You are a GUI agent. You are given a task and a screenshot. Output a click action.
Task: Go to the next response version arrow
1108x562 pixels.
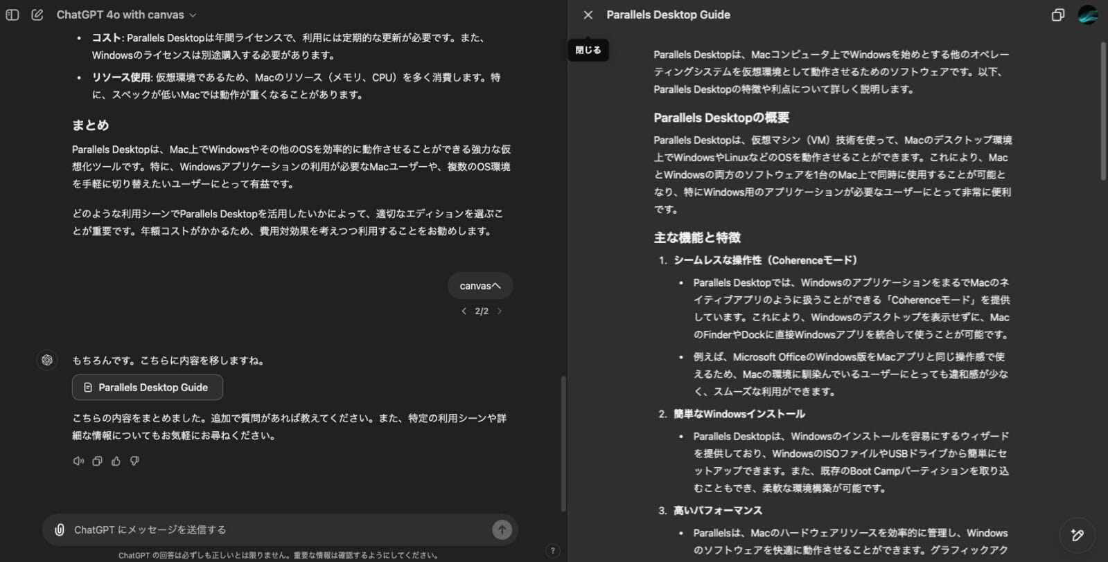point(500,311)
